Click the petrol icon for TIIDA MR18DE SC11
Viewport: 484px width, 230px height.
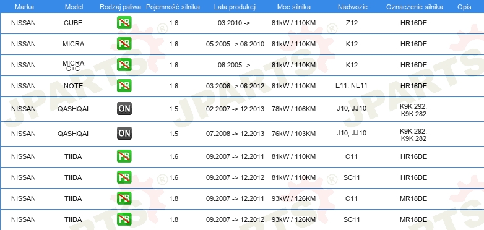tap(124, 219)
